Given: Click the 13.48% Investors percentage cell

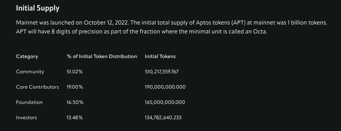Looking at the screenshot, I should [x=75, y=118].
